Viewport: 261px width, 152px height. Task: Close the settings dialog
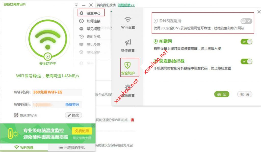point(259,12)
